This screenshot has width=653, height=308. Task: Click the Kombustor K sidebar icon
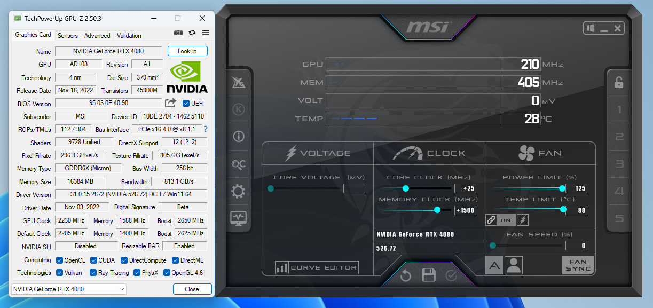238,109
